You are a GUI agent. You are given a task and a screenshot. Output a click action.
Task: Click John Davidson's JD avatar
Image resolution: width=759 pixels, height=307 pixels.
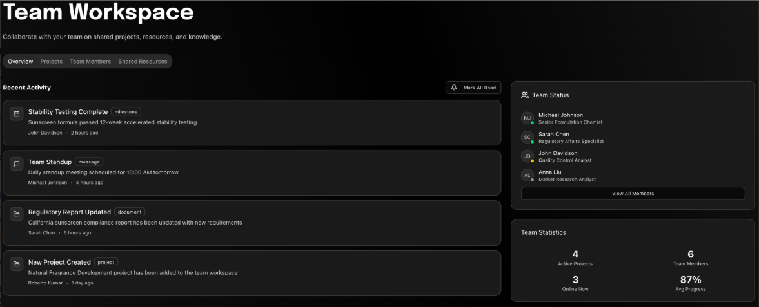coord(527,156)
